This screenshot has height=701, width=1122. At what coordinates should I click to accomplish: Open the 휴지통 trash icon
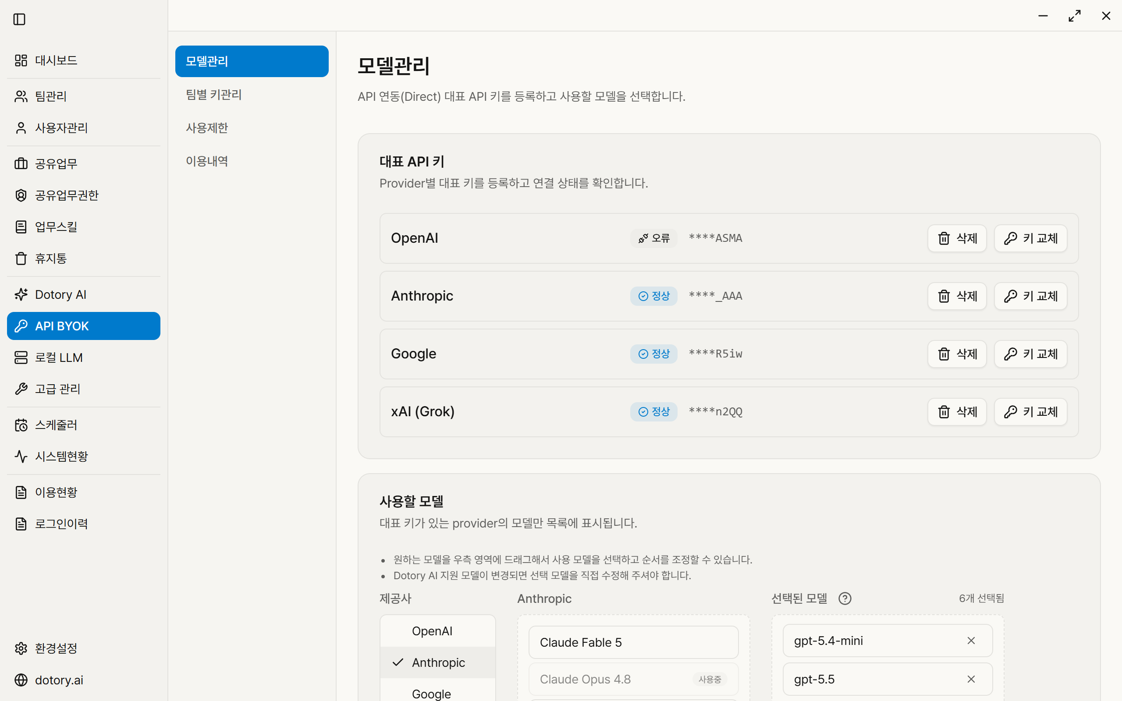(x=21, y=258)
